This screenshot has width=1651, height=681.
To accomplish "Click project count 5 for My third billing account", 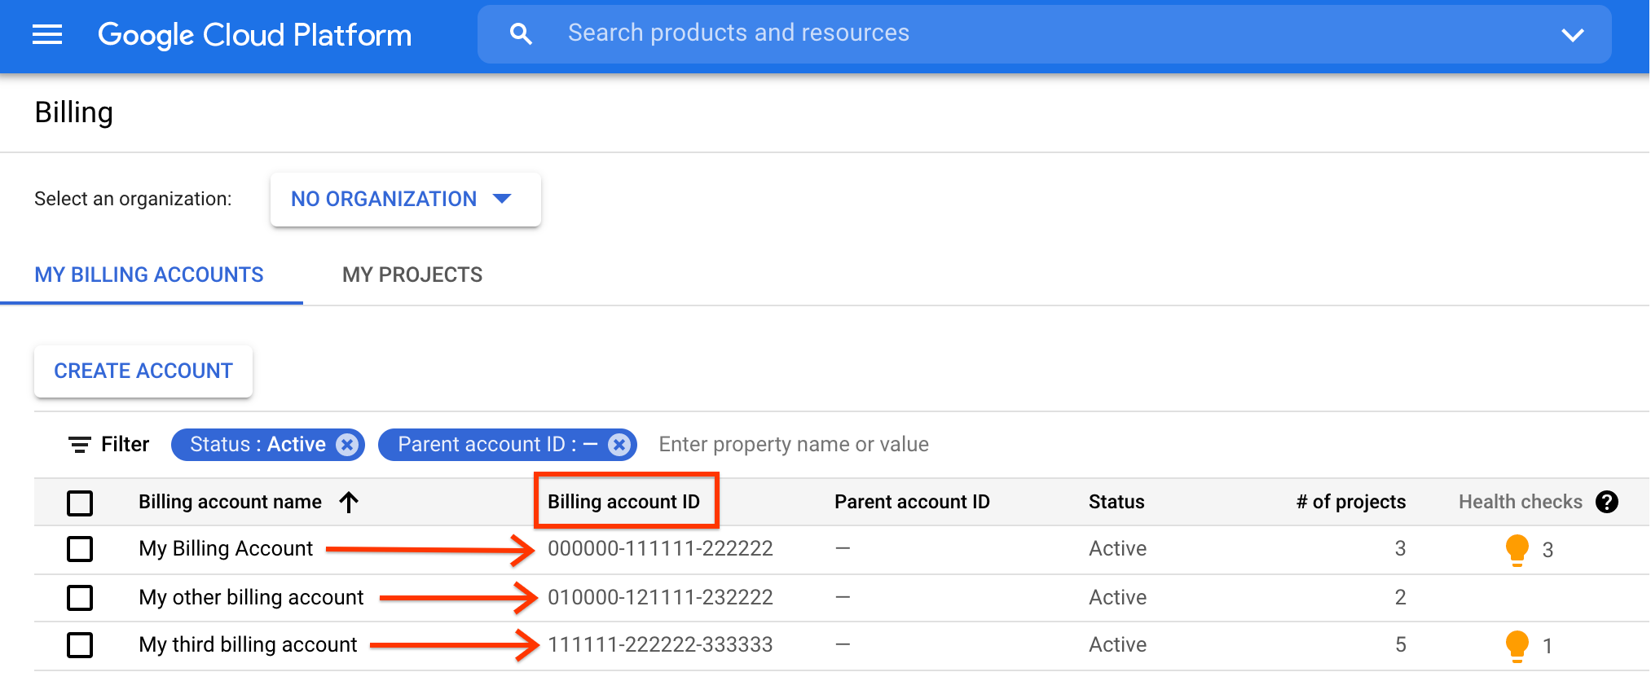I will tap(1400, 644).
